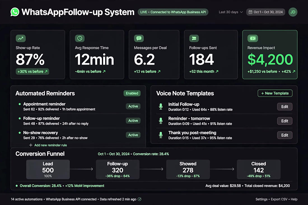
Task: Open Settings in the footer
Action: (262, 199)
